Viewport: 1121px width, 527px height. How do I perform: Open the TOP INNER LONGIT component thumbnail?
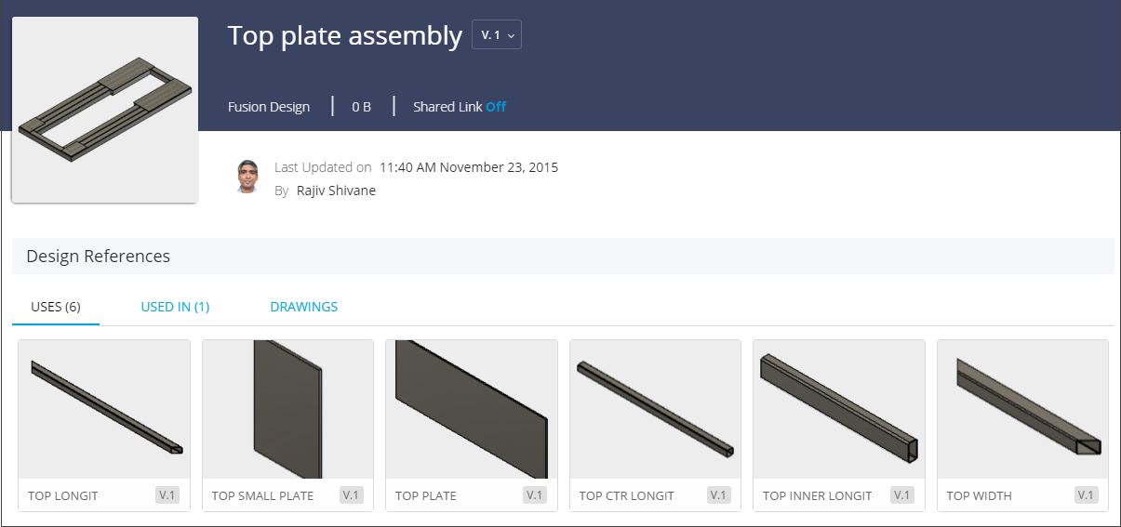(x=839, y=410)
